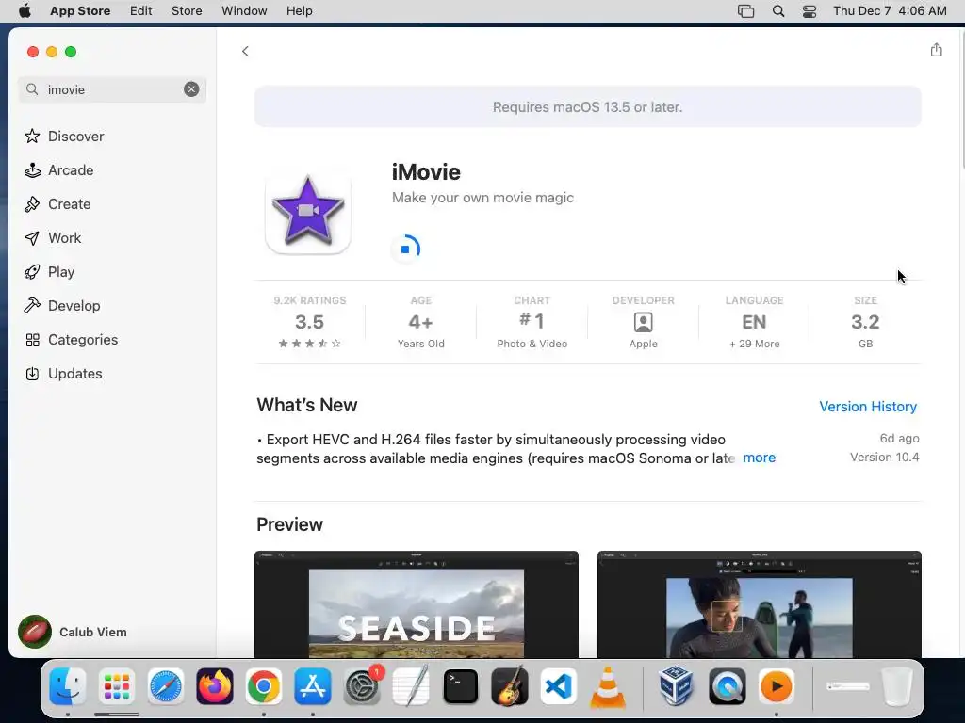Open the Apple menu

[x=25, y=11]
